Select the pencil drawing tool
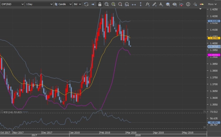This screenshot has width=221, height=137. tap(154, 4)
